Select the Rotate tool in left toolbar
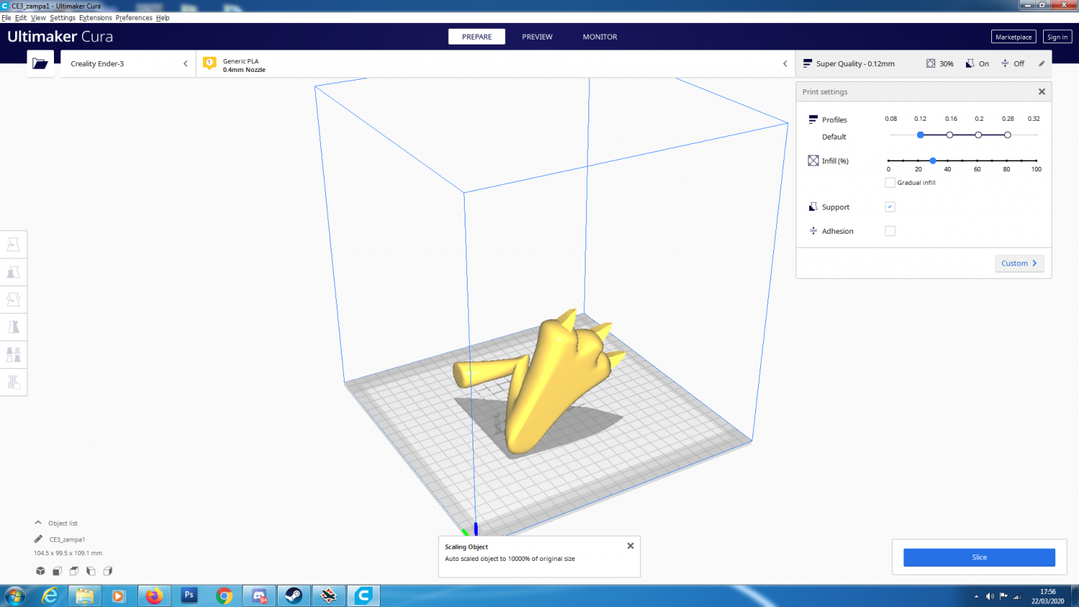 tap(13, 299)
